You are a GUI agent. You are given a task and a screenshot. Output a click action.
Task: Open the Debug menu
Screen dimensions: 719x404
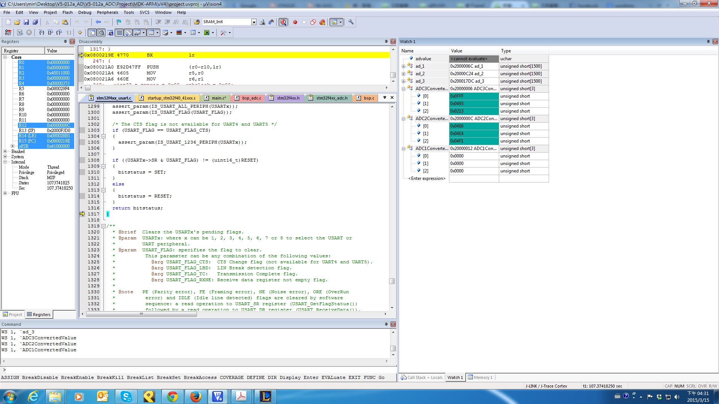pyautogui.click(x=85, y=12)
